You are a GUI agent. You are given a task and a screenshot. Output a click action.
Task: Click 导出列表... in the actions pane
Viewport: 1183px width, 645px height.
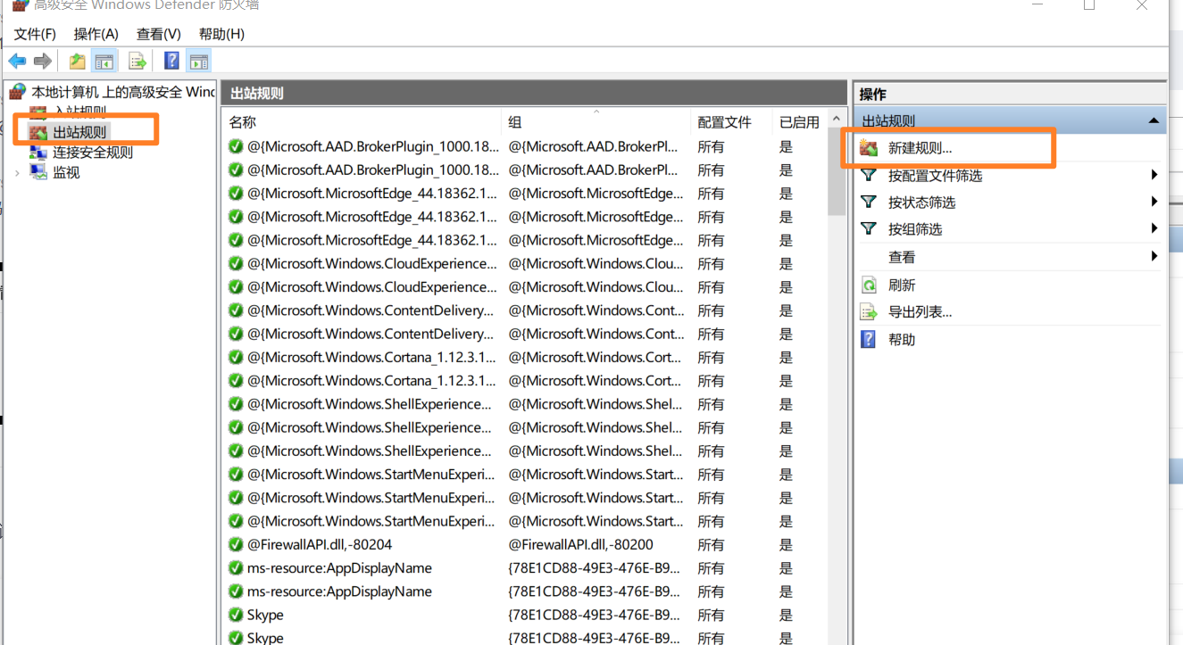pos(920,312)
